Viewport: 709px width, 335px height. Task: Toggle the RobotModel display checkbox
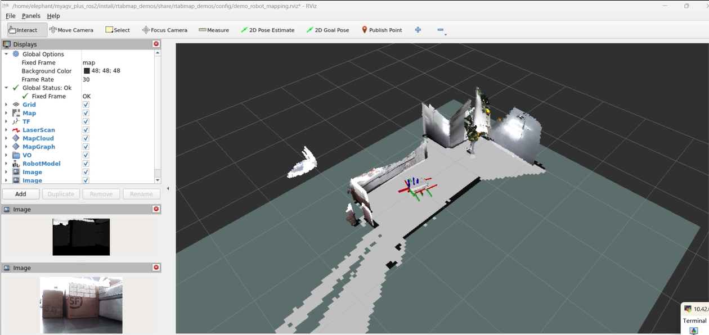pos(86,164)
